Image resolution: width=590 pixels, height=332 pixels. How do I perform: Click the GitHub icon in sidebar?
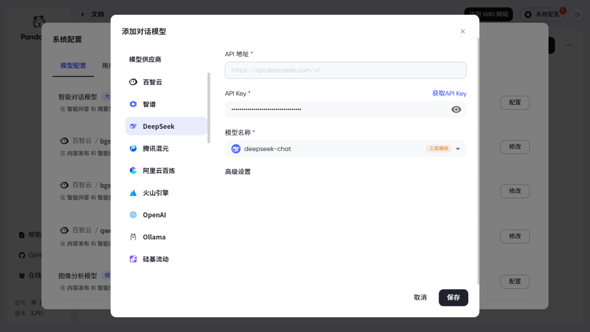point(22,256)
